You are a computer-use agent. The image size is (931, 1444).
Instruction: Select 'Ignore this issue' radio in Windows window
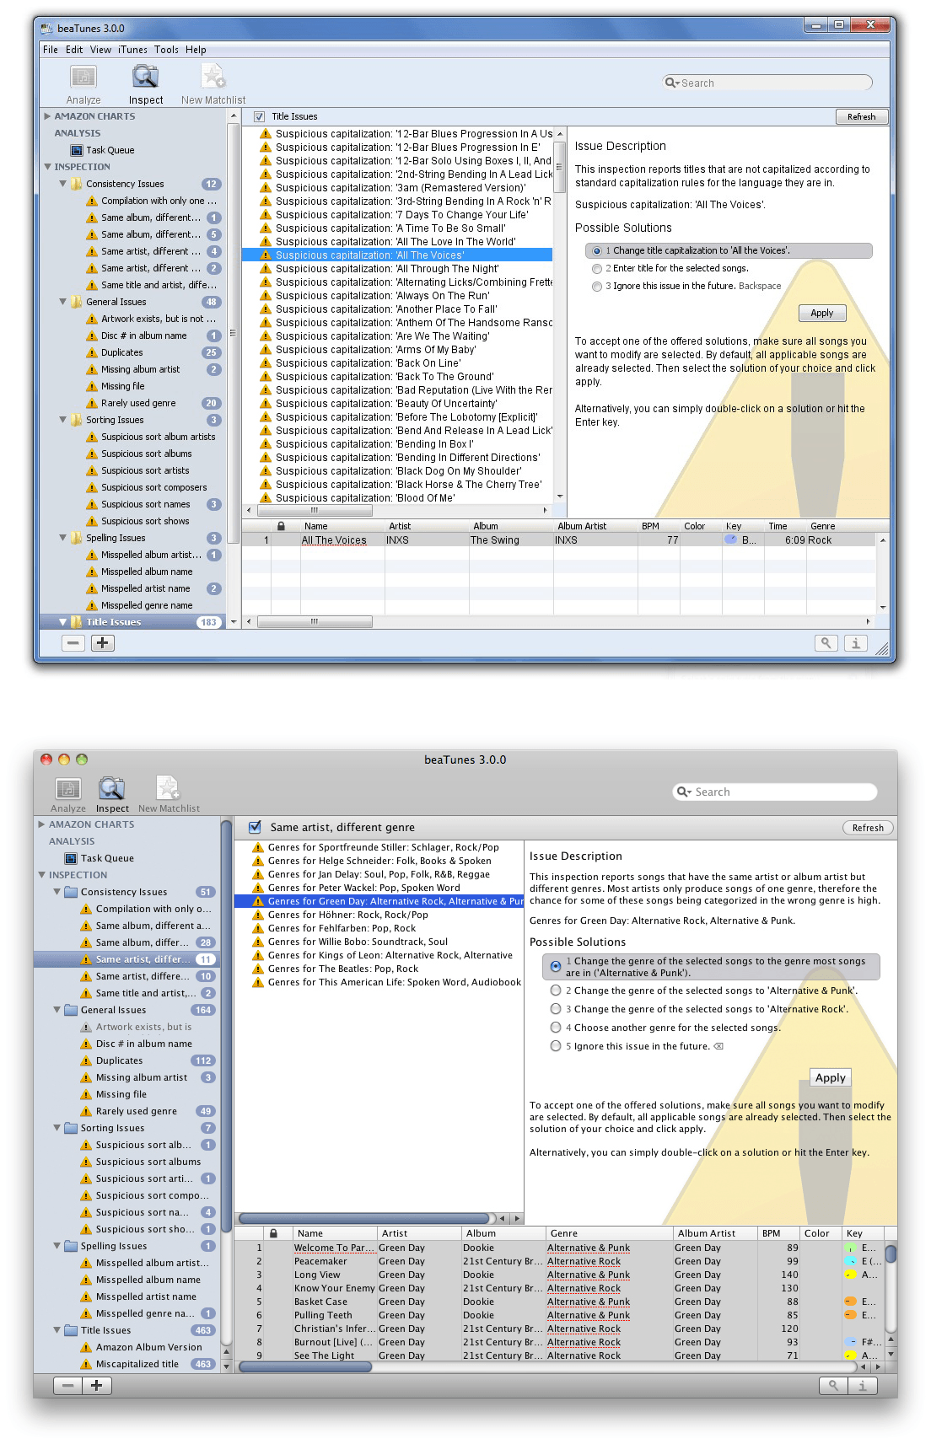(597, 287)
